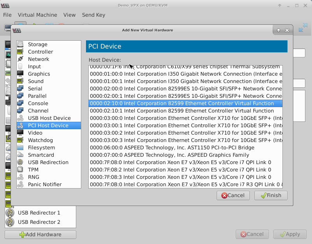Click Finish to add the hardware
The height and width of the screenshot is (244, 312).
tap(271, 196)
